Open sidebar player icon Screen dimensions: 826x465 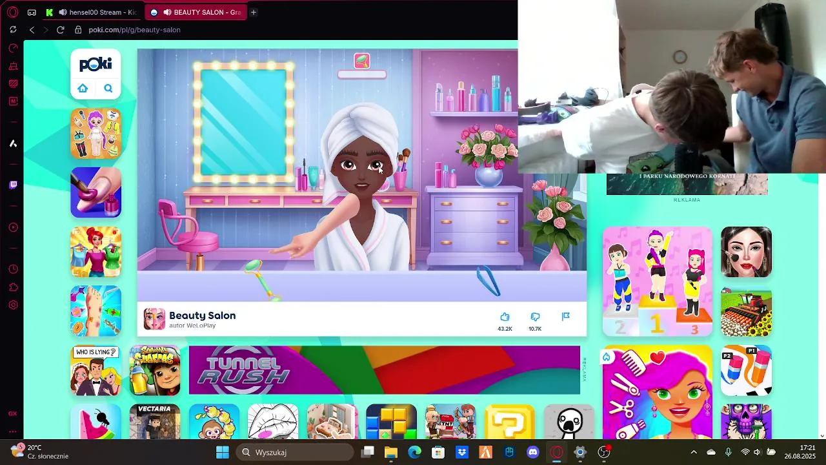(x=13, y=227)
